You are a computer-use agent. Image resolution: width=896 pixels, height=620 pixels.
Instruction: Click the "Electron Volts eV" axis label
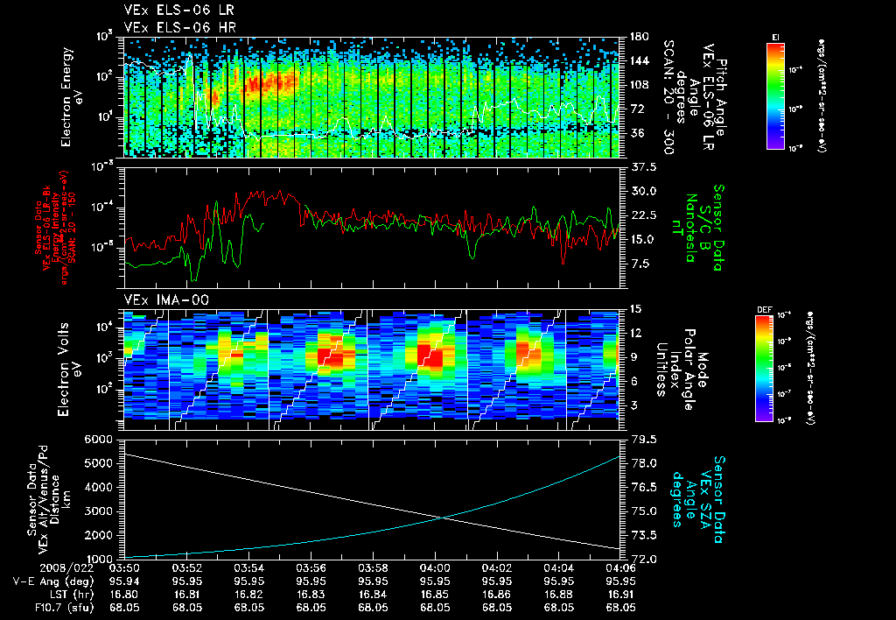click(x=68, y=370)
